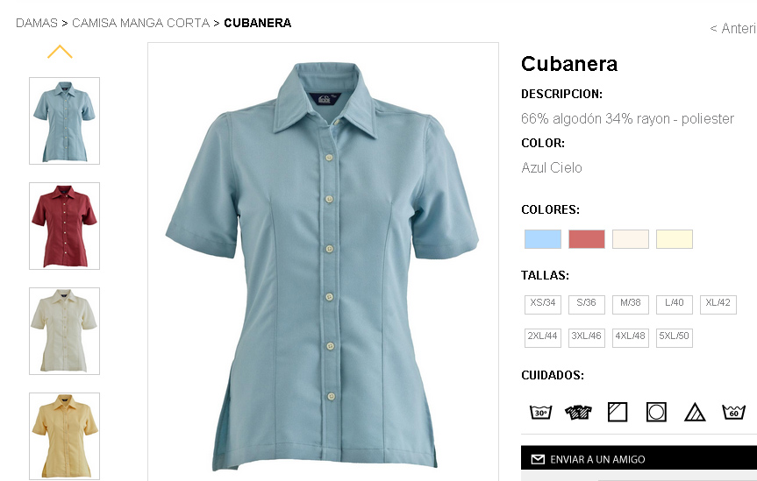View the dark red shirt thumbnail
Viewport: 757px width, 481px height.
click(64, 226)
